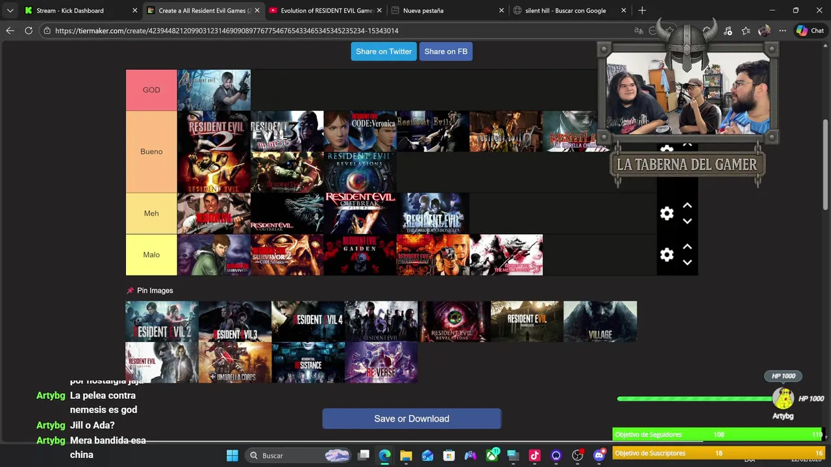This screenshot has height=467, width=831.
Task: Select Code: Veronica cover in Bueno tier
Action: pyautogui.click(x=360, y=132)
